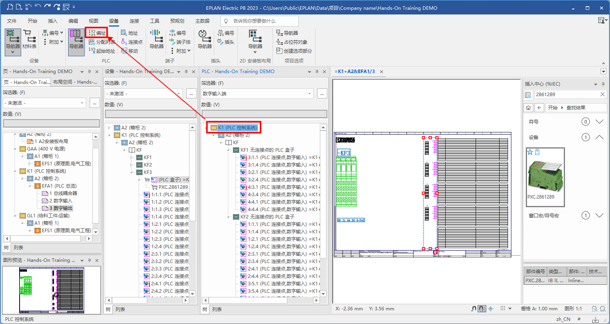Click the favorite star on the PXC.2861289 thumbnail
The width and height of the screenshot is (610, 324).
530,152
